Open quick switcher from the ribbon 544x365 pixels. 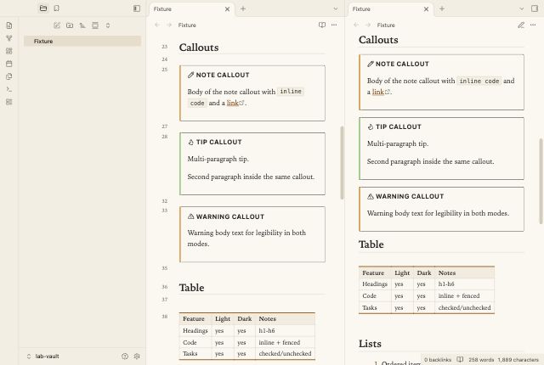coord(9,25)
